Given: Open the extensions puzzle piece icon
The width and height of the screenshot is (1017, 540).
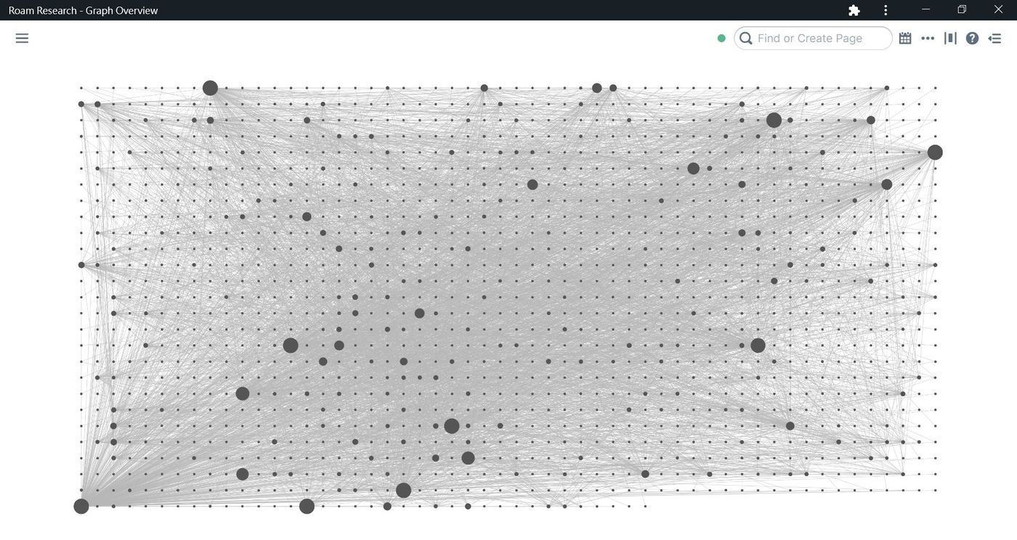Looking at the screenshot, I should point(854,10).
